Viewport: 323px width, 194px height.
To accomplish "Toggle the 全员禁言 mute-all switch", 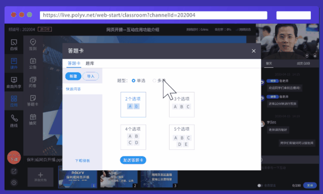I will coord(260,185).
